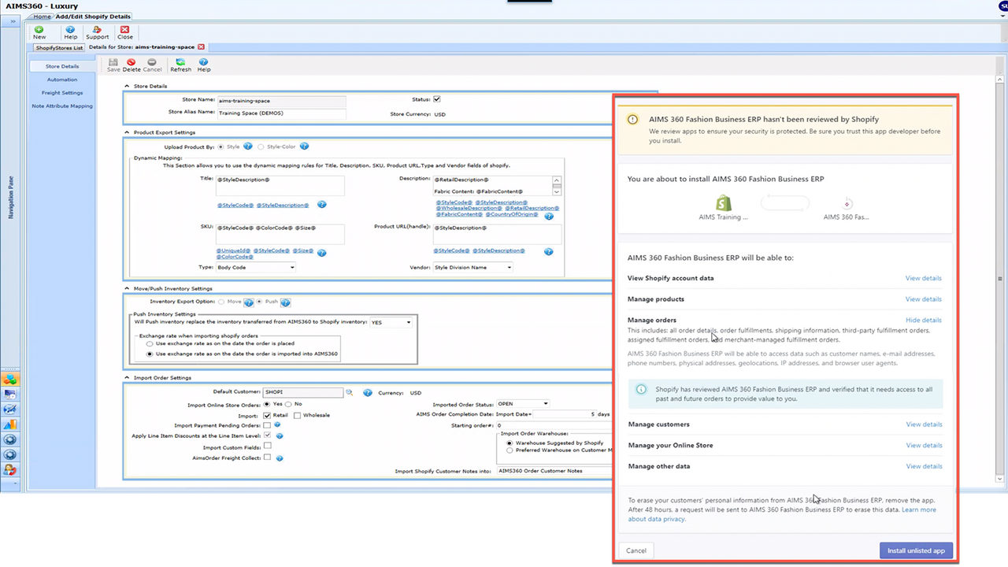
Task: Click help icon next to Style-Color option
Action: (x=304, y=146)
